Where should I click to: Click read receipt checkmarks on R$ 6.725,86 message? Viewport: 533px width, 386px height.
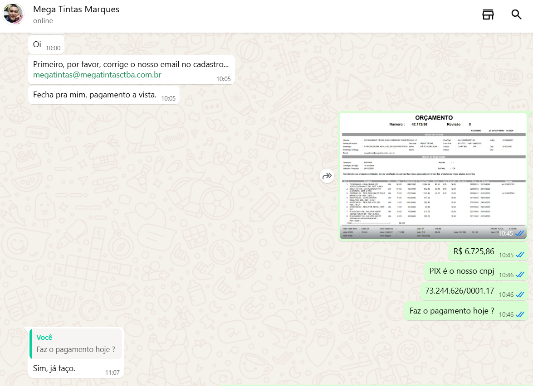[520, 255]
